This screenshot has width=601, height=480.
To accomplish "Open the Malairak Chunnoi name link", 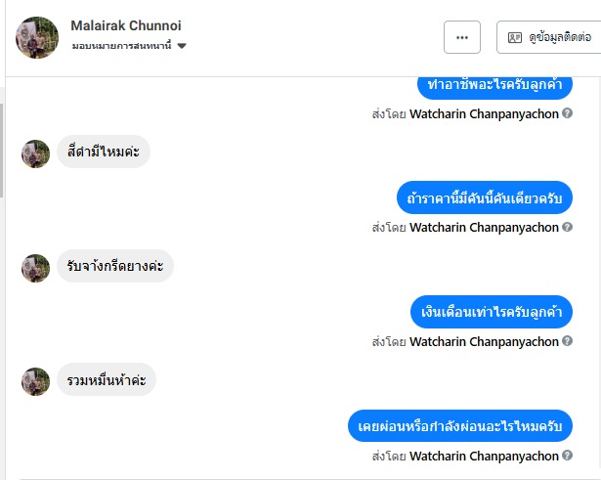I will tap(126, 25).
